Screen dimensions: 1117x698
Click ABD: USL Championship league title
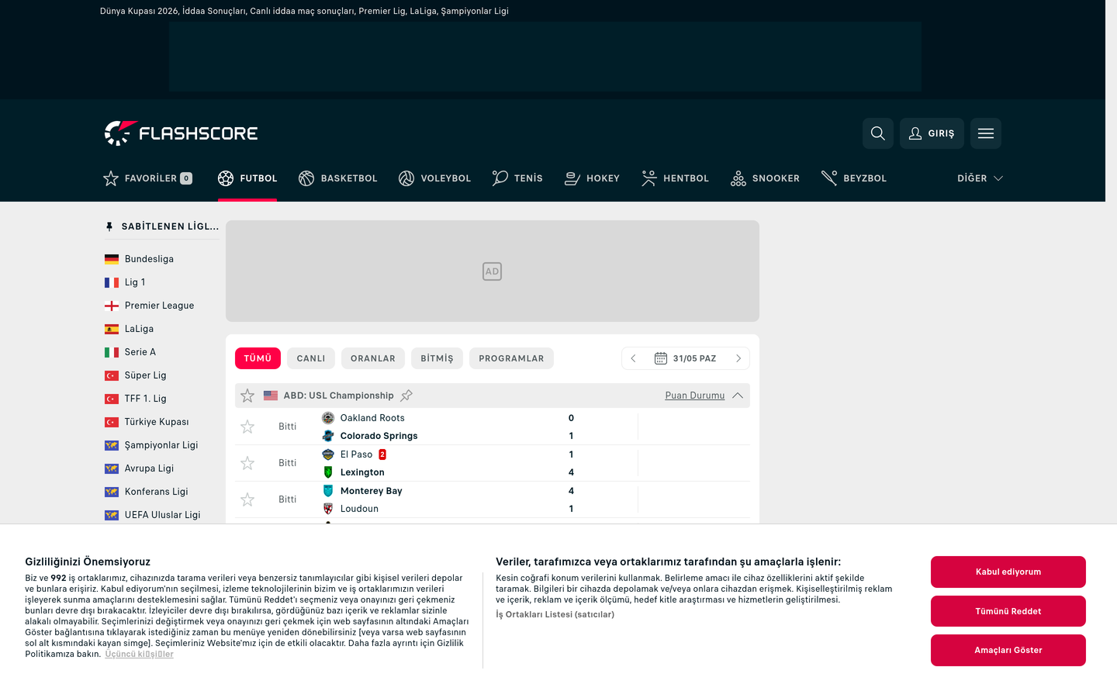tap(339, 396)
